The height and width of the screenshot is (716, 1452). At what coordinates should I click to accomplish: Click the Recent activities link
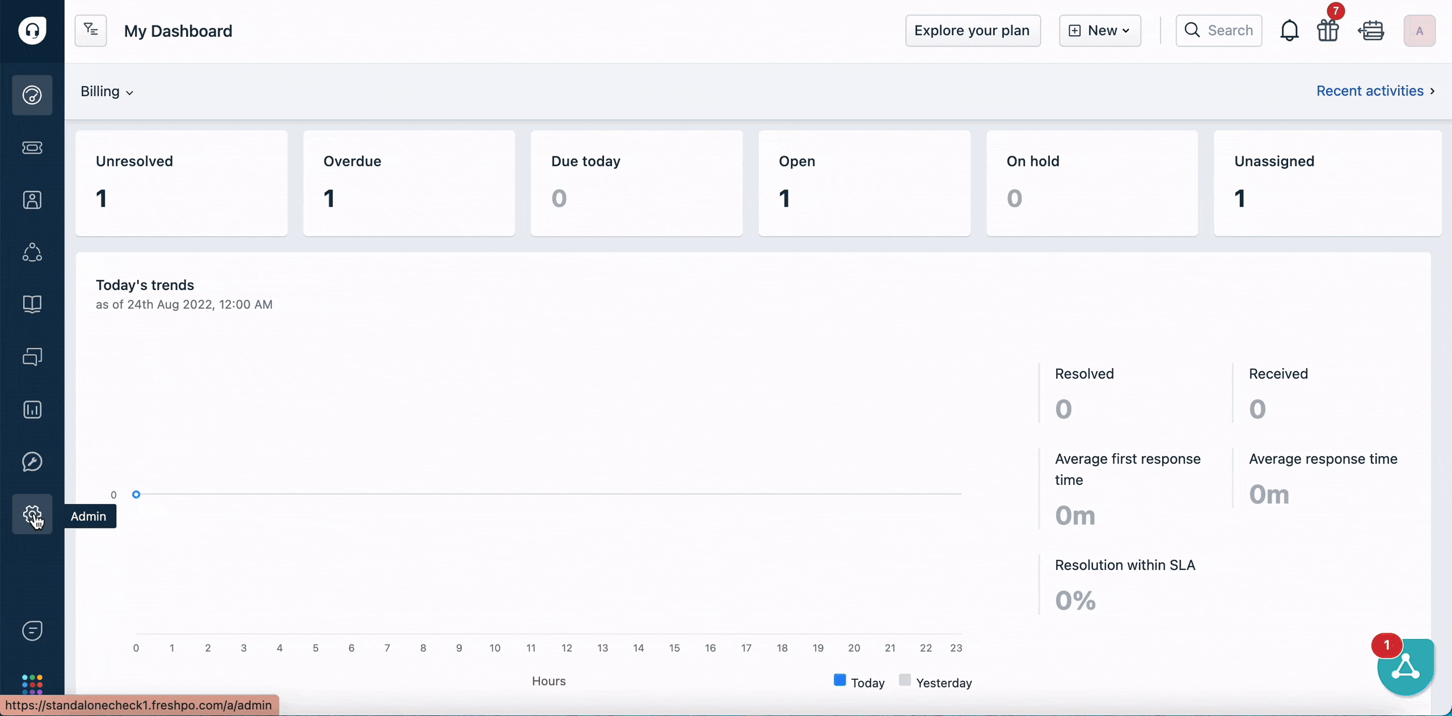1375,89
